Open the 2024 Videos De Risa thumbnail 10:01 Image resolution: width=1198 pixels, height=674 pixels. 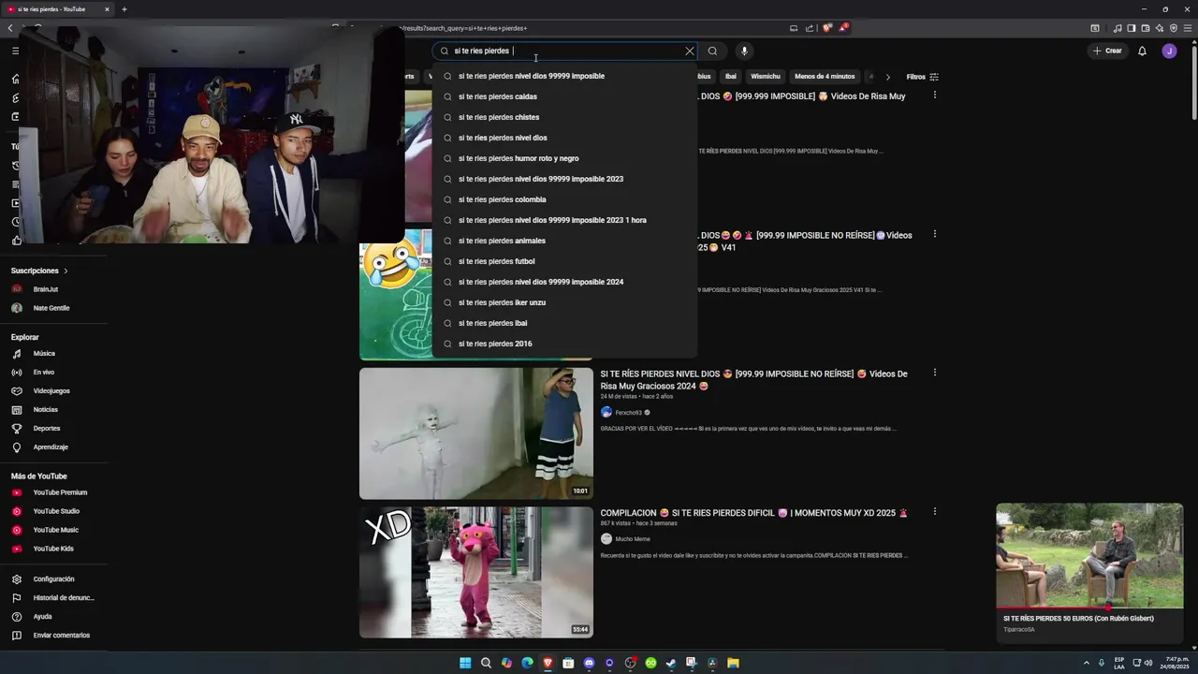tap(476, 433)
